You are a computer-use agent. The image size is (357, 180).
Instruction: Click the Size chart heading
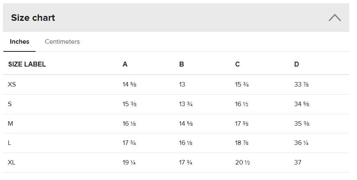(x=33, y=18)
